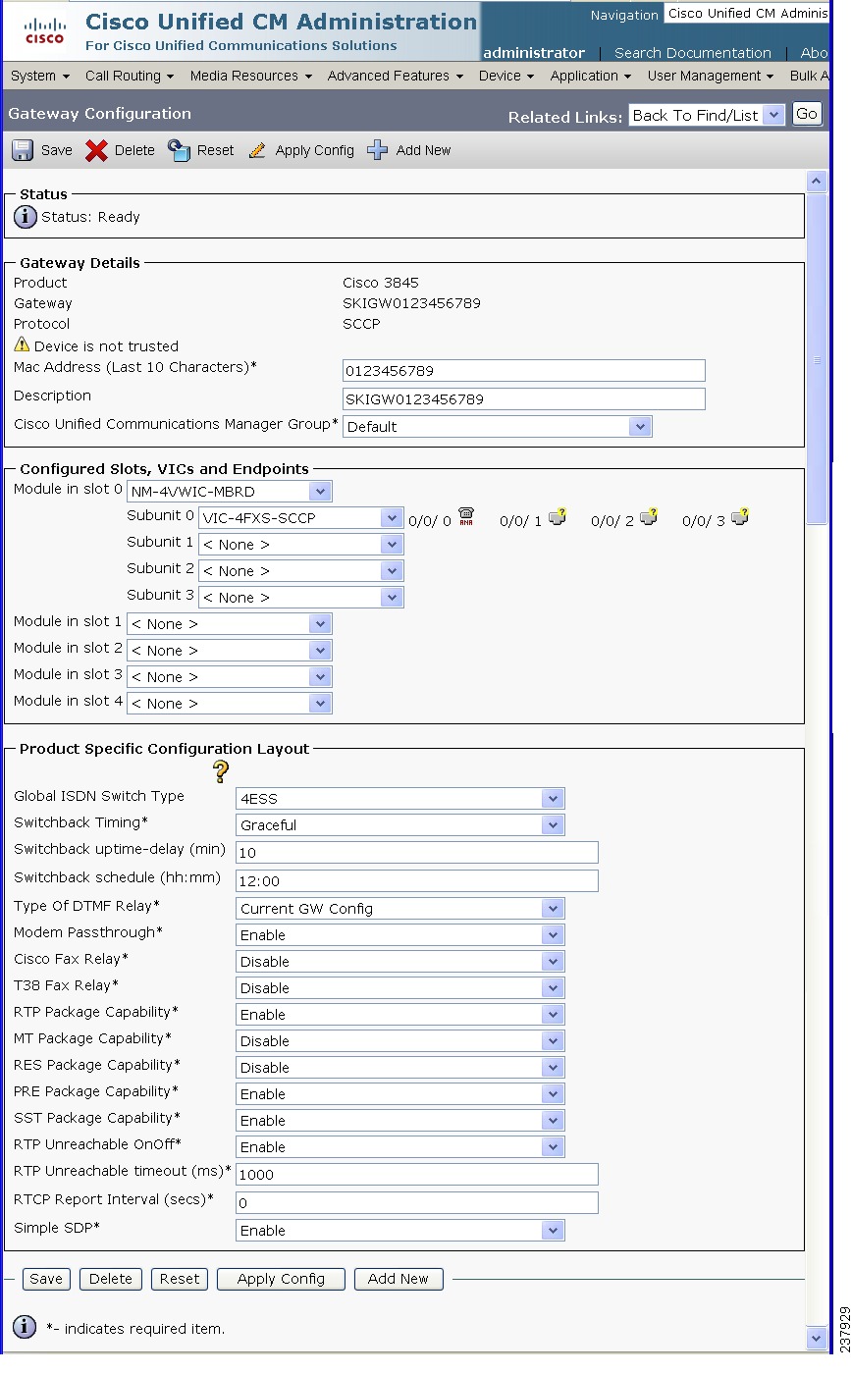The image size is (851, 1374).
Task: Open the Search Documentation link
Action: point(693,53)
